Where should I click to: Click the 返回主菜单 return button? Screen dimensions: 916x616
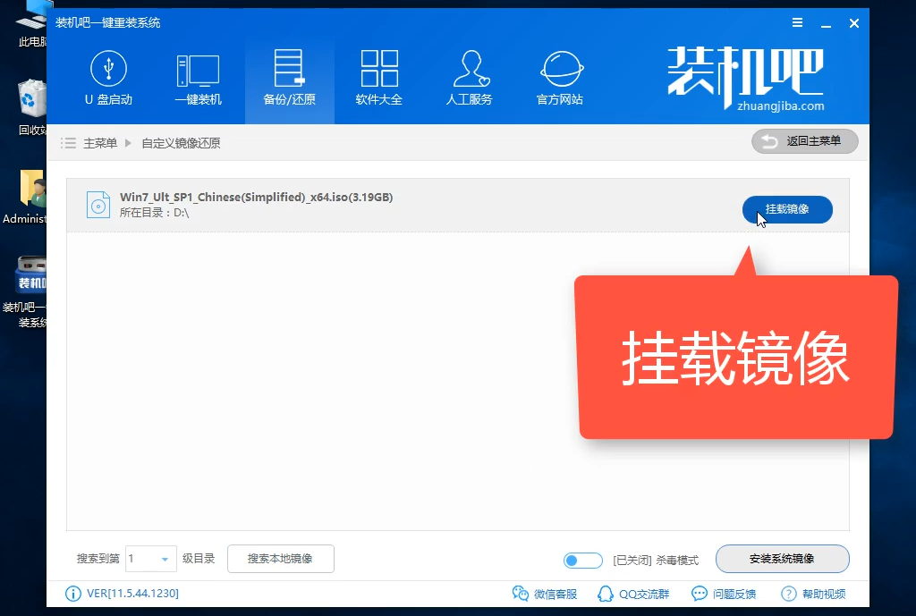point(804,141)
